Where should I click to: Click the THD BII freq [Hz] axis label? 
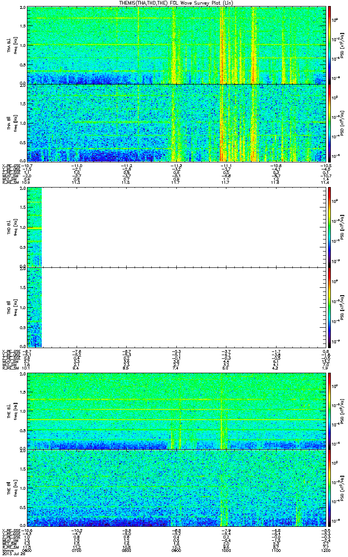15,307
